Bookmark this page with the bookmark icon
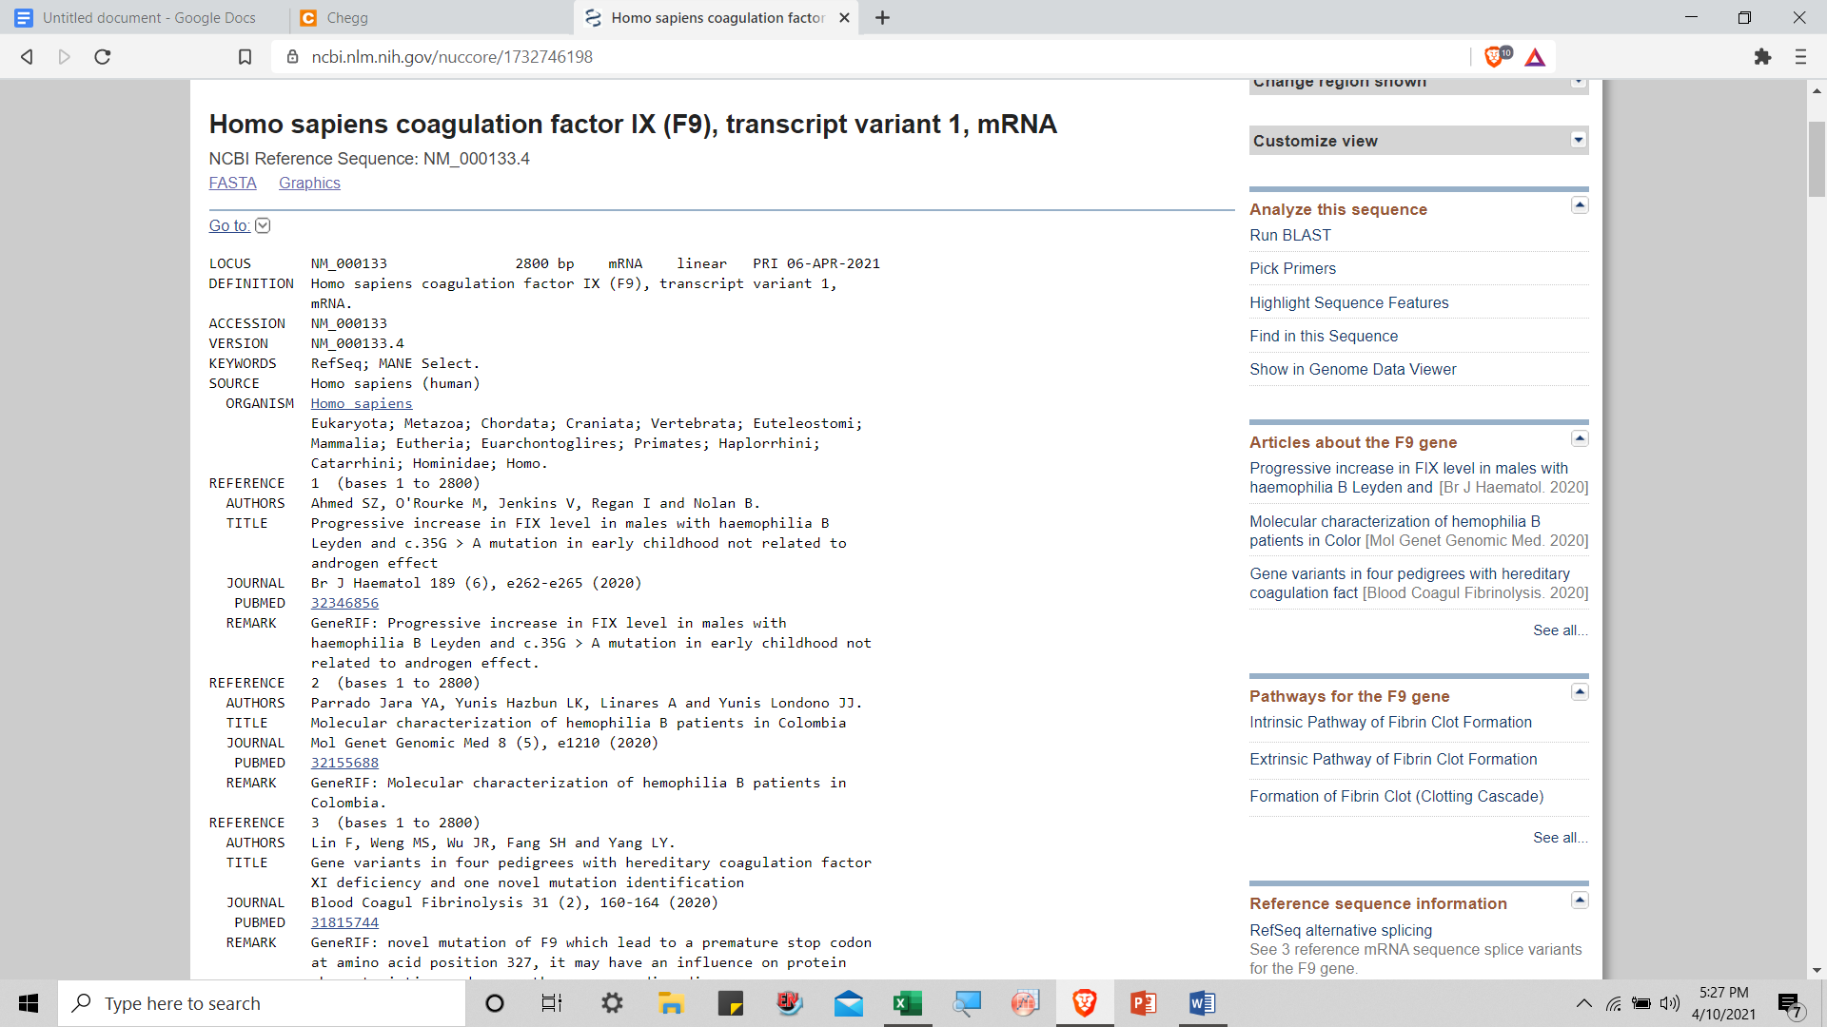 point(245,57)
